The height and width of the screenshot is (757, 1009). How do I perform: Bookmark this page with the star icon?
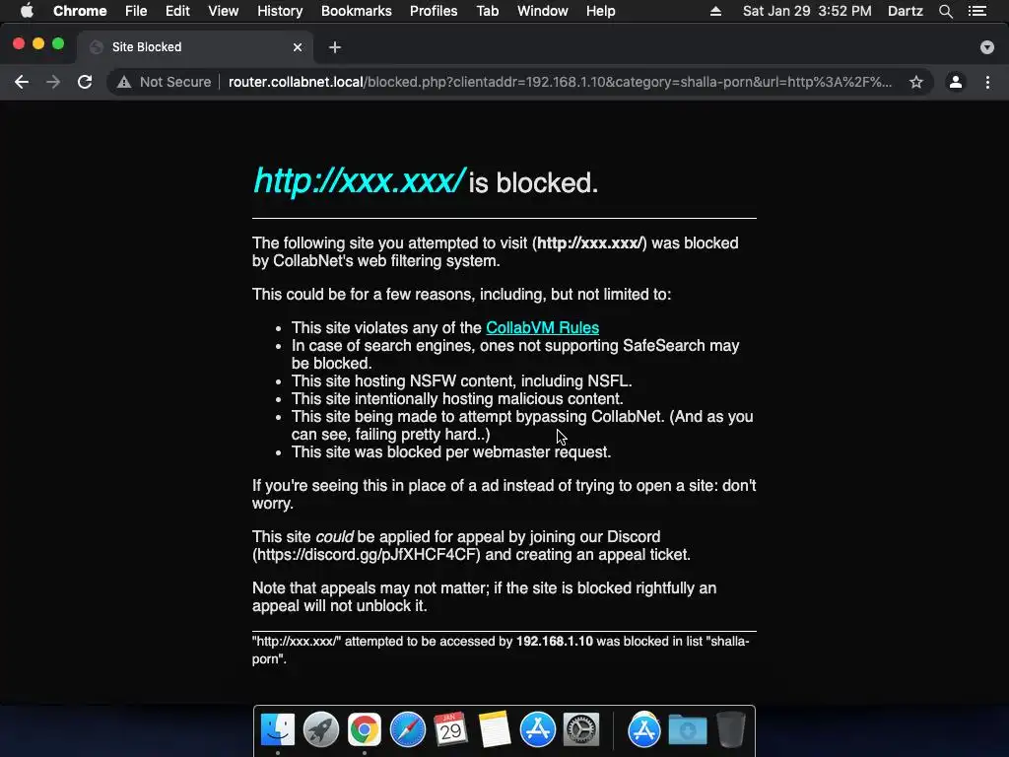916,82
